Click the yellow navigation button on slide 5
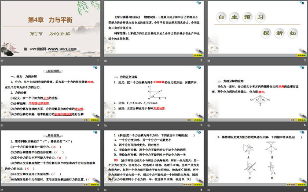The image size is (308, 192). click(198, 120)
